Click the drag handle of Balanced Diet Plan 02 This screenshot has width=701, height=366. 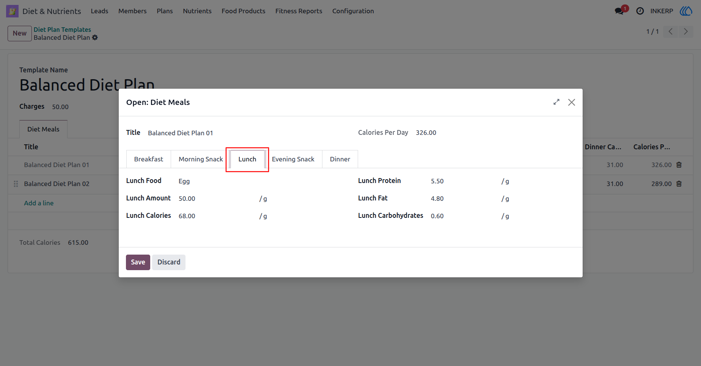point(16,184)
